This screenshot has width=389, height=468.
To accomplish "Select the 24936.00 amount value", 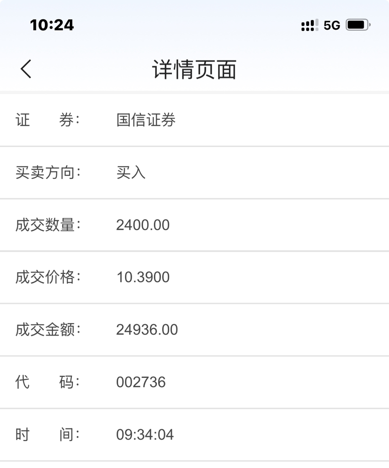I will (x=147, y=330).
